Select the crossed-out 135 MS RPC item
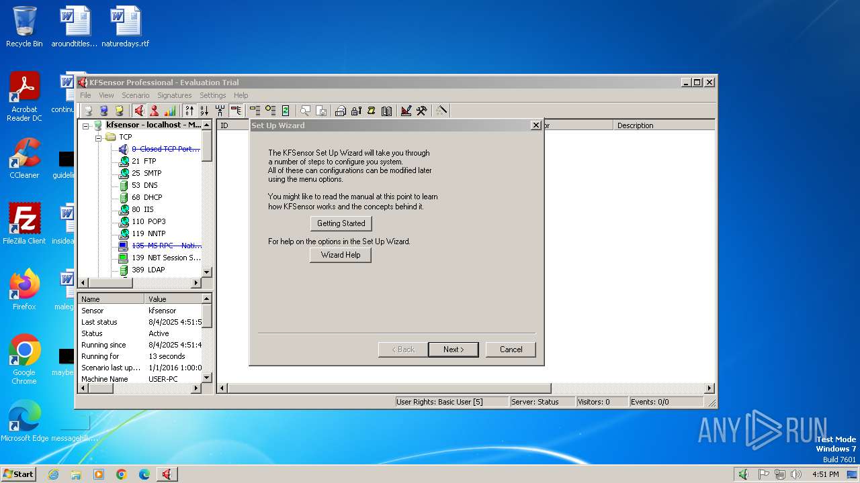The height and width of the screenshot is (483, 860). pos(166,246)
